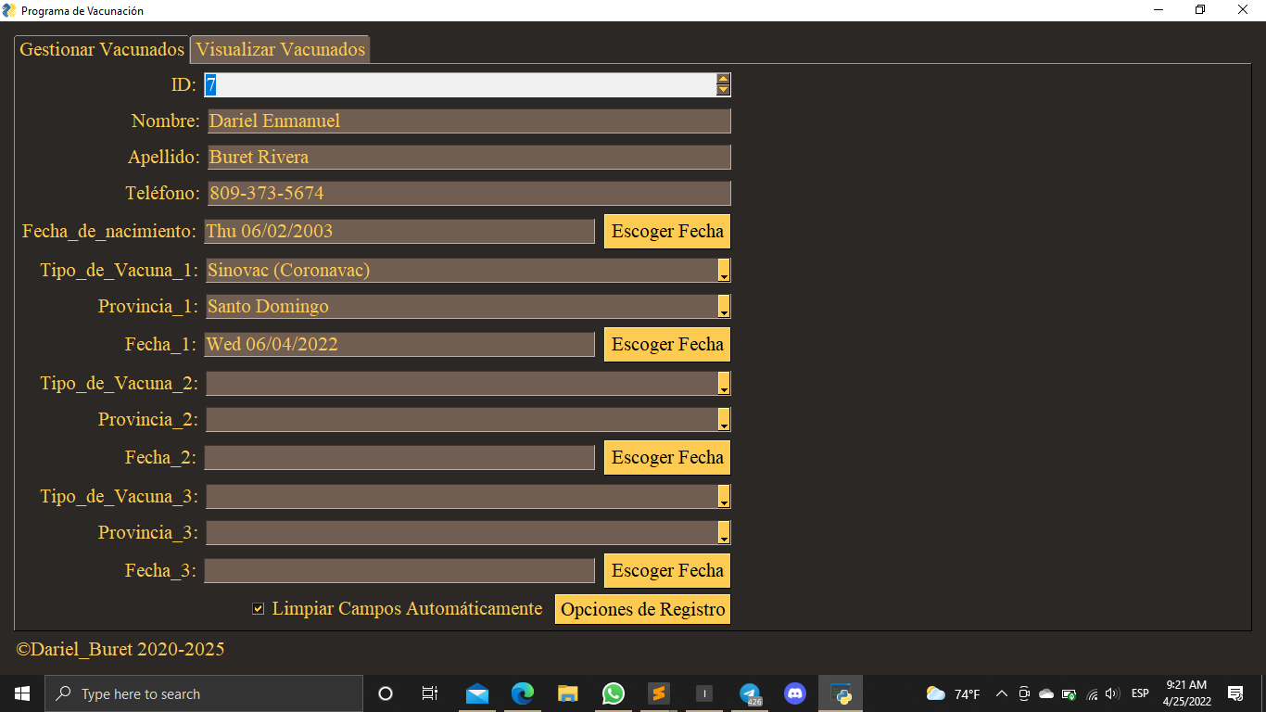Launch Sublime Text from the taskbar
The image size is (1266, 712).
[x=658, y=693]
